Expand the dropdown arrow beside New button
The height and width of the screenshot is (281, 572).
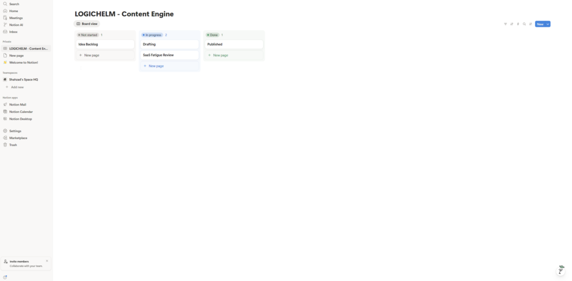548,24
